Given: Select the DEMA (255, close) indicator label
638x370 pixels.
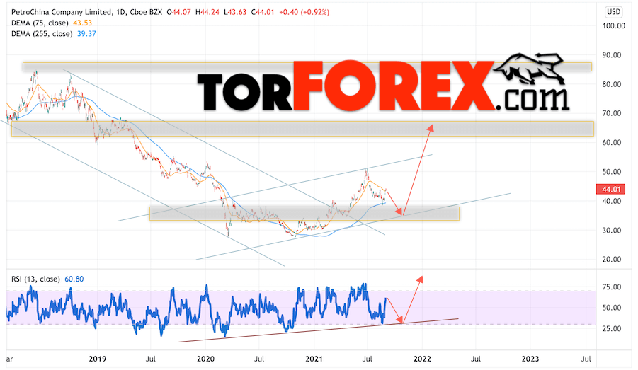Looking at the screenshot, I should coord(42,34).
